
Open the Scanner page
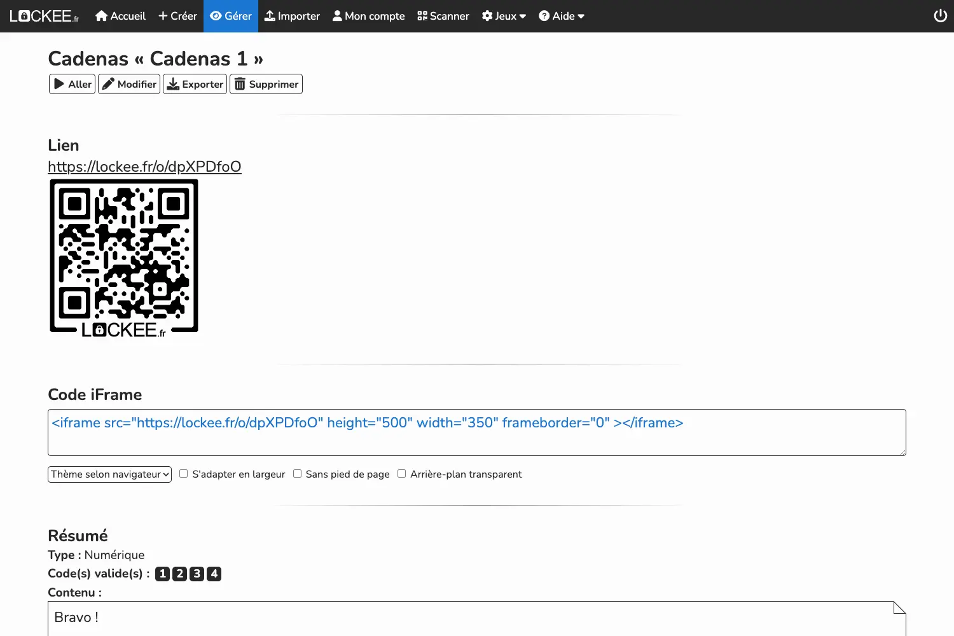[443, 16]
